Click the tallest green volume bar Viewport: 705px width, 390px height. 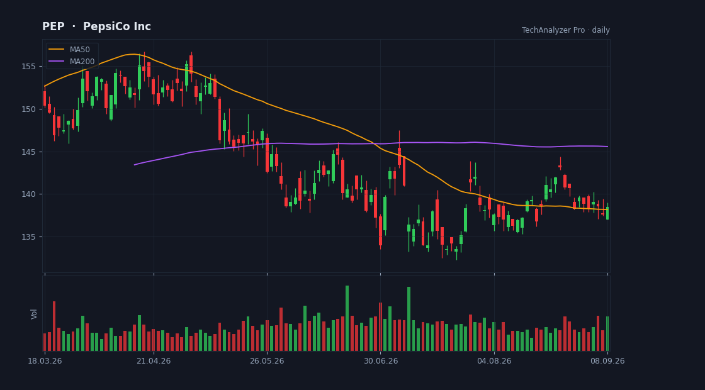click(347, 318)
